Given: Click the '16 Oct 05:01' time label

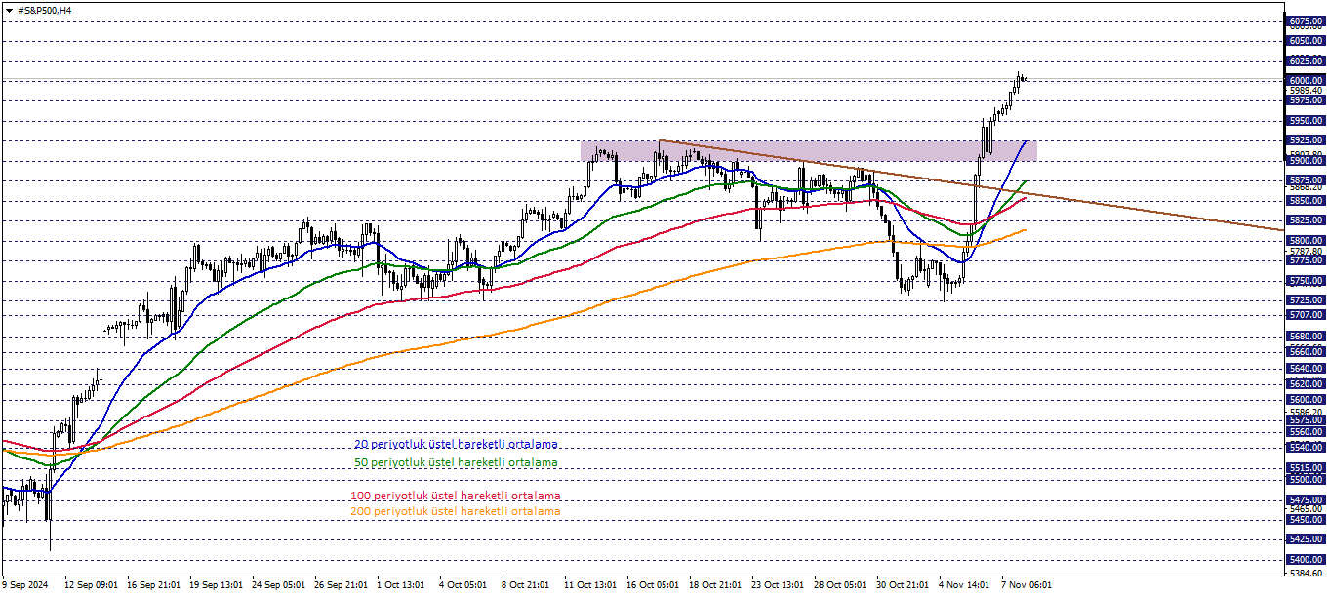Looking at the screenshot, I should [x=655, y=585].
